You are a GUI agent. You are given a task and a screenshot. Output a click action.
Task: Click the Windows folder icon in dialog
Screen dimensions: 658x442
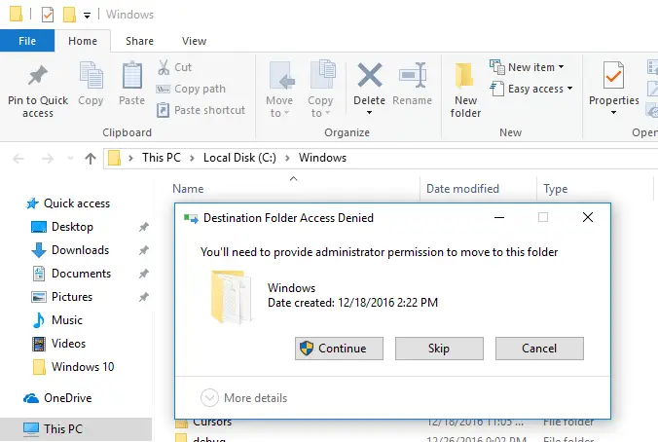coord(231,296)
